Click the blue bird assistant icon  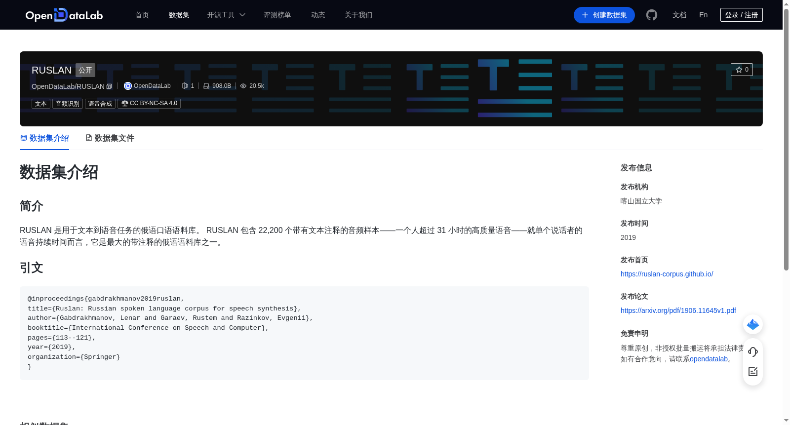coord(753,324)
